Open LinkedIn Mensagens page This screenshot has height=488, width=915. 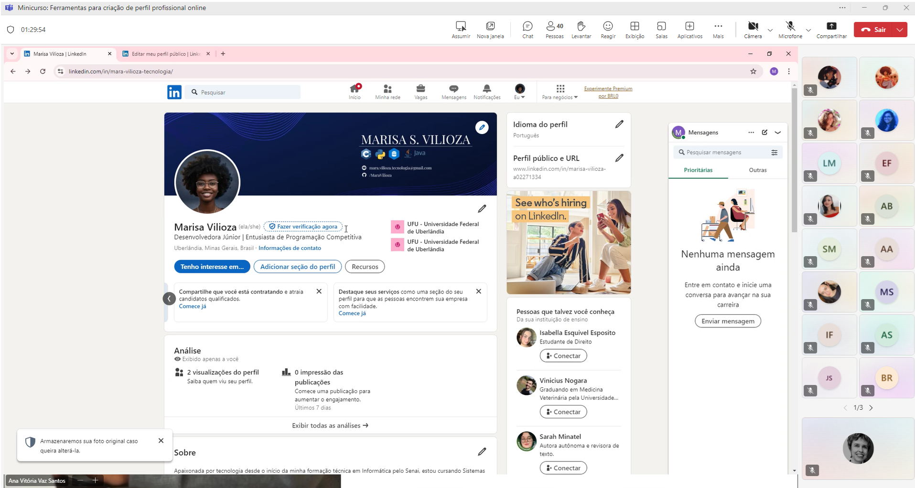[x=453, y=92]
